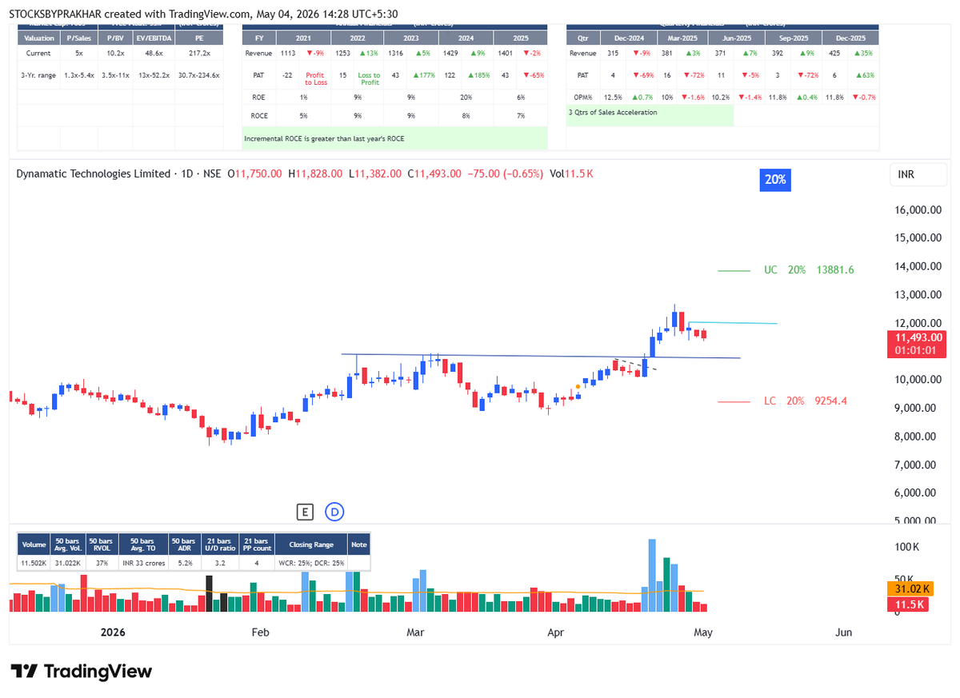Select the 185% PAT growth for 2024
This screenshot has height=698, width=960.
(480, 75)
